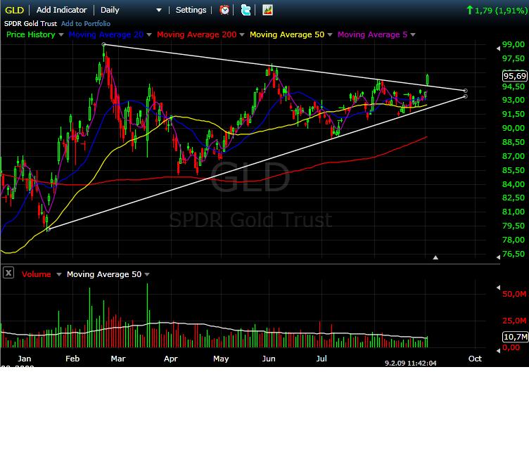Click the 99,00 price axis label
The image size is (529, 450).
tap(513, 44)
